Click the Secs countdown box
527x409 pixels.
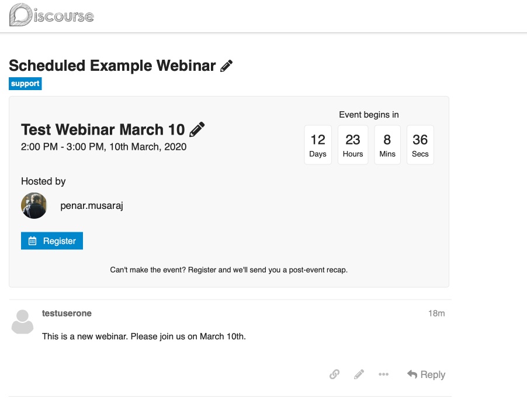(420, 145)
